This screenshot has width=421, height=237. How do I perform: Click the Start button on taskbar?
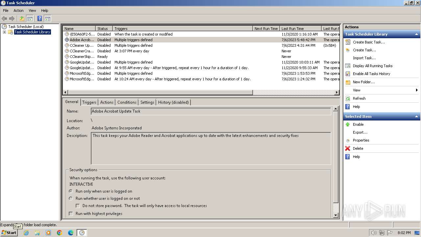(9, 232)
